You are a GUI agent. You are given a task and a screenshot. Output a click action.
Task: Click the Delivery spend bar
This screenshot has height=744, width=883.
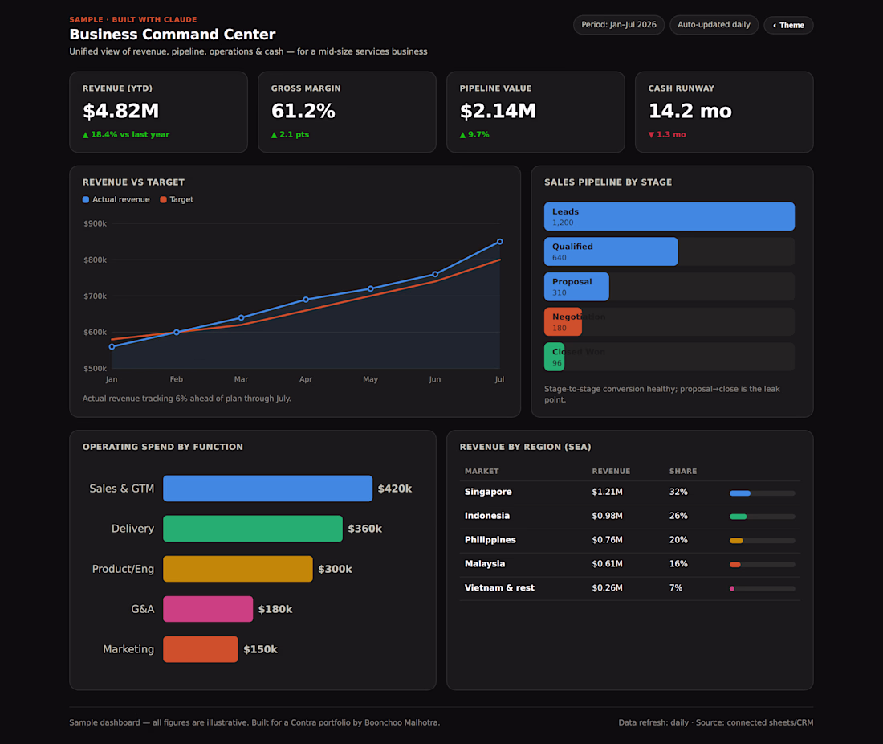(x=253, y=529)
